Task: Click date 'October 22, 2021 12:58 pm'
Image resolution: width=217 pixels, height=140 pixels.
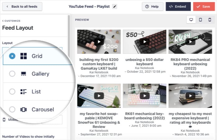Action: (x=146, y=72)
